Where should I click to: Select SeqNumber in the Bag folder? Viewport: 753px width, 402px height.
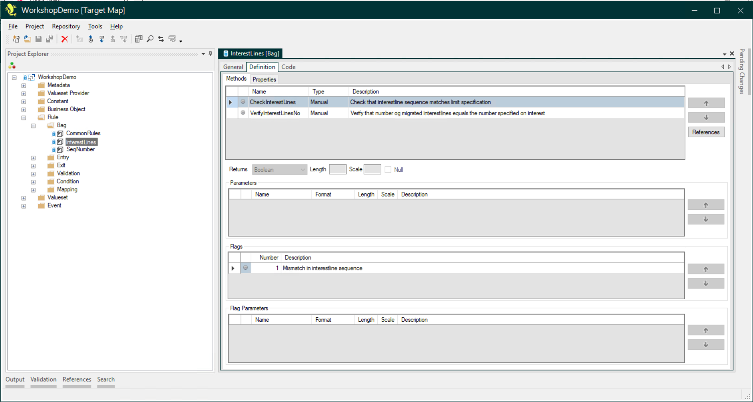tap(80, 149)
